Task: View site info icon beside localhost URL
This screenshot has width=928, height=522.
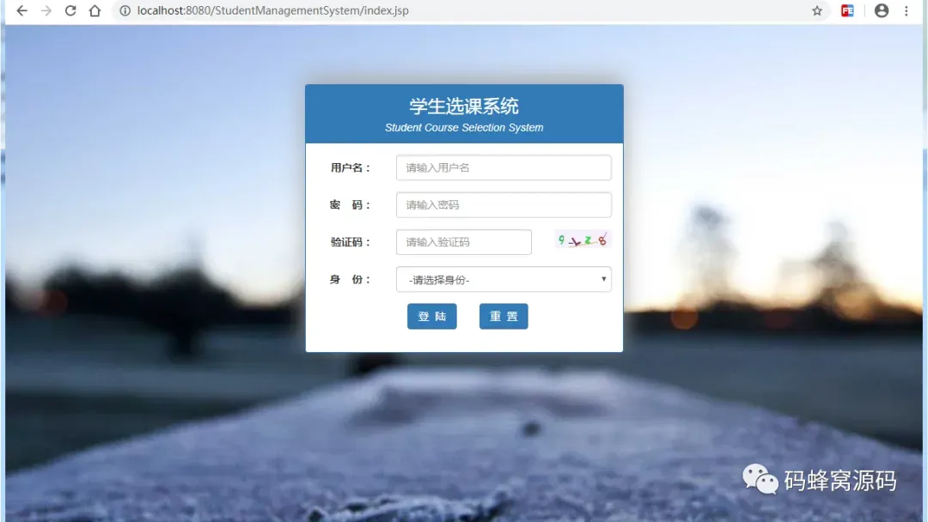Action: point(125,10)
